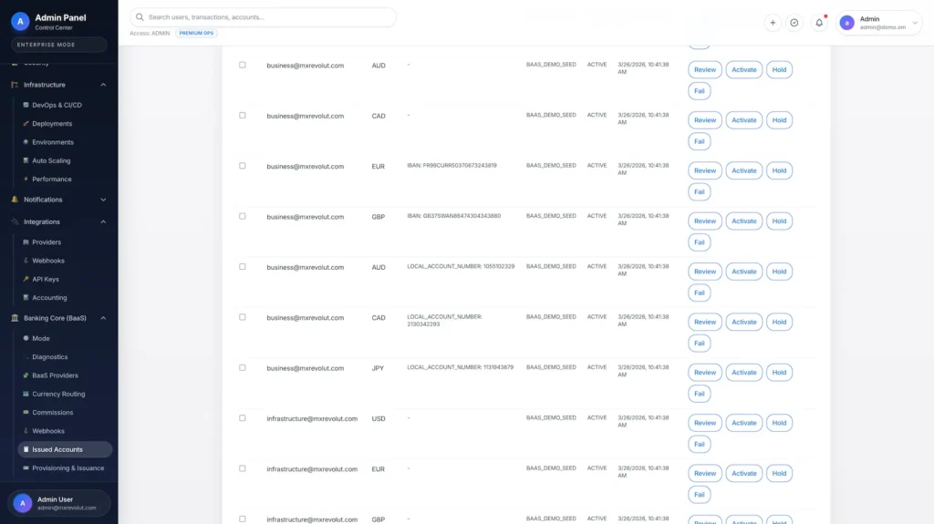This screenshot has width=934, height=524.
Task: Click infrastructure@mxrevolut.com in USD row
Action: 312,418
